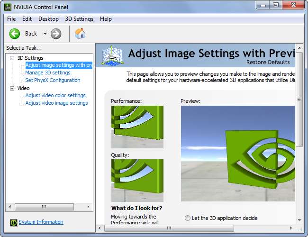Open Manage 3D settings
Screen dimensions: 308x237
pos(48,73)
